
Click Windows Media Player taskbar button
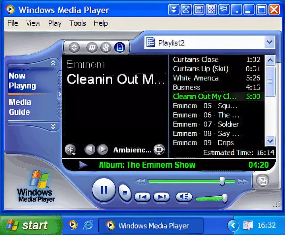coord(151,226)
